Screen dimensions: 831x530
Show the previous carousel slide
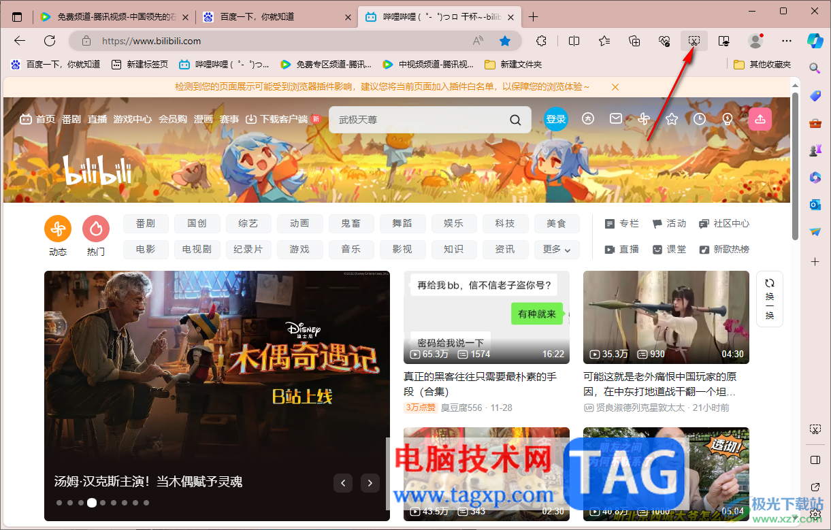(x=343, y=483)
